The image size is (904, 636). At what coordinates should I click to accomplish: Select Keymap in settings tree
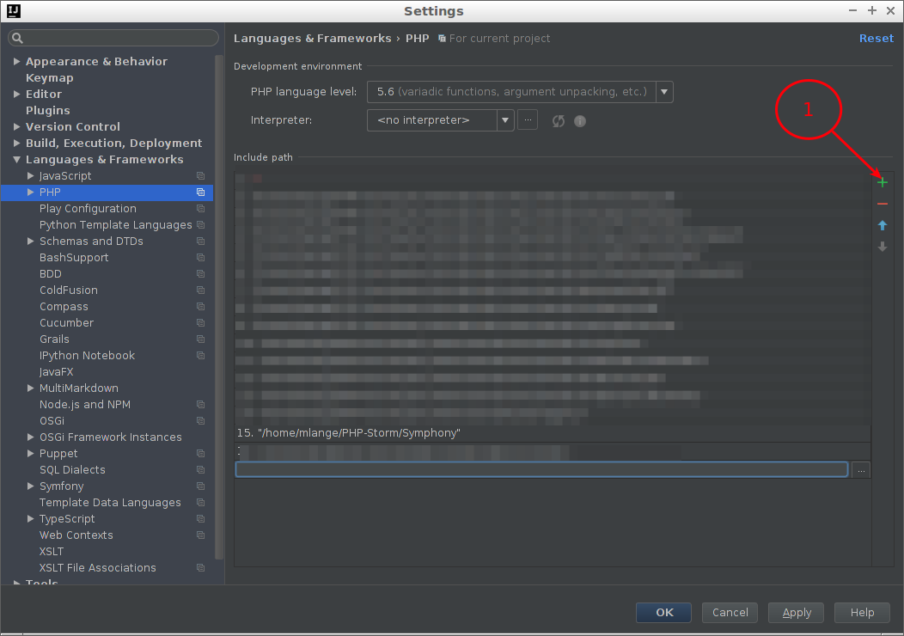(x=50, y=78)
